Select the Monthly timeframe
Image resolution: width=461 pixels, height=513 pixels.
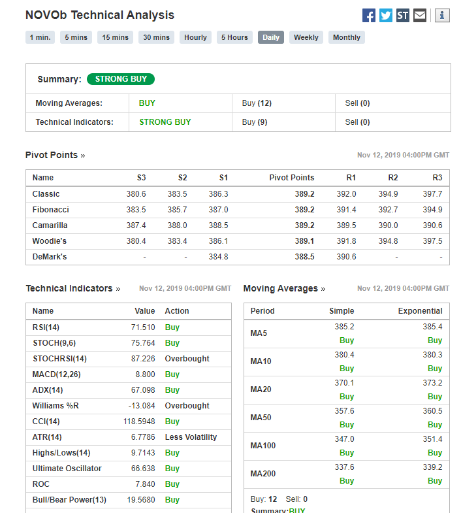(347, 37)
